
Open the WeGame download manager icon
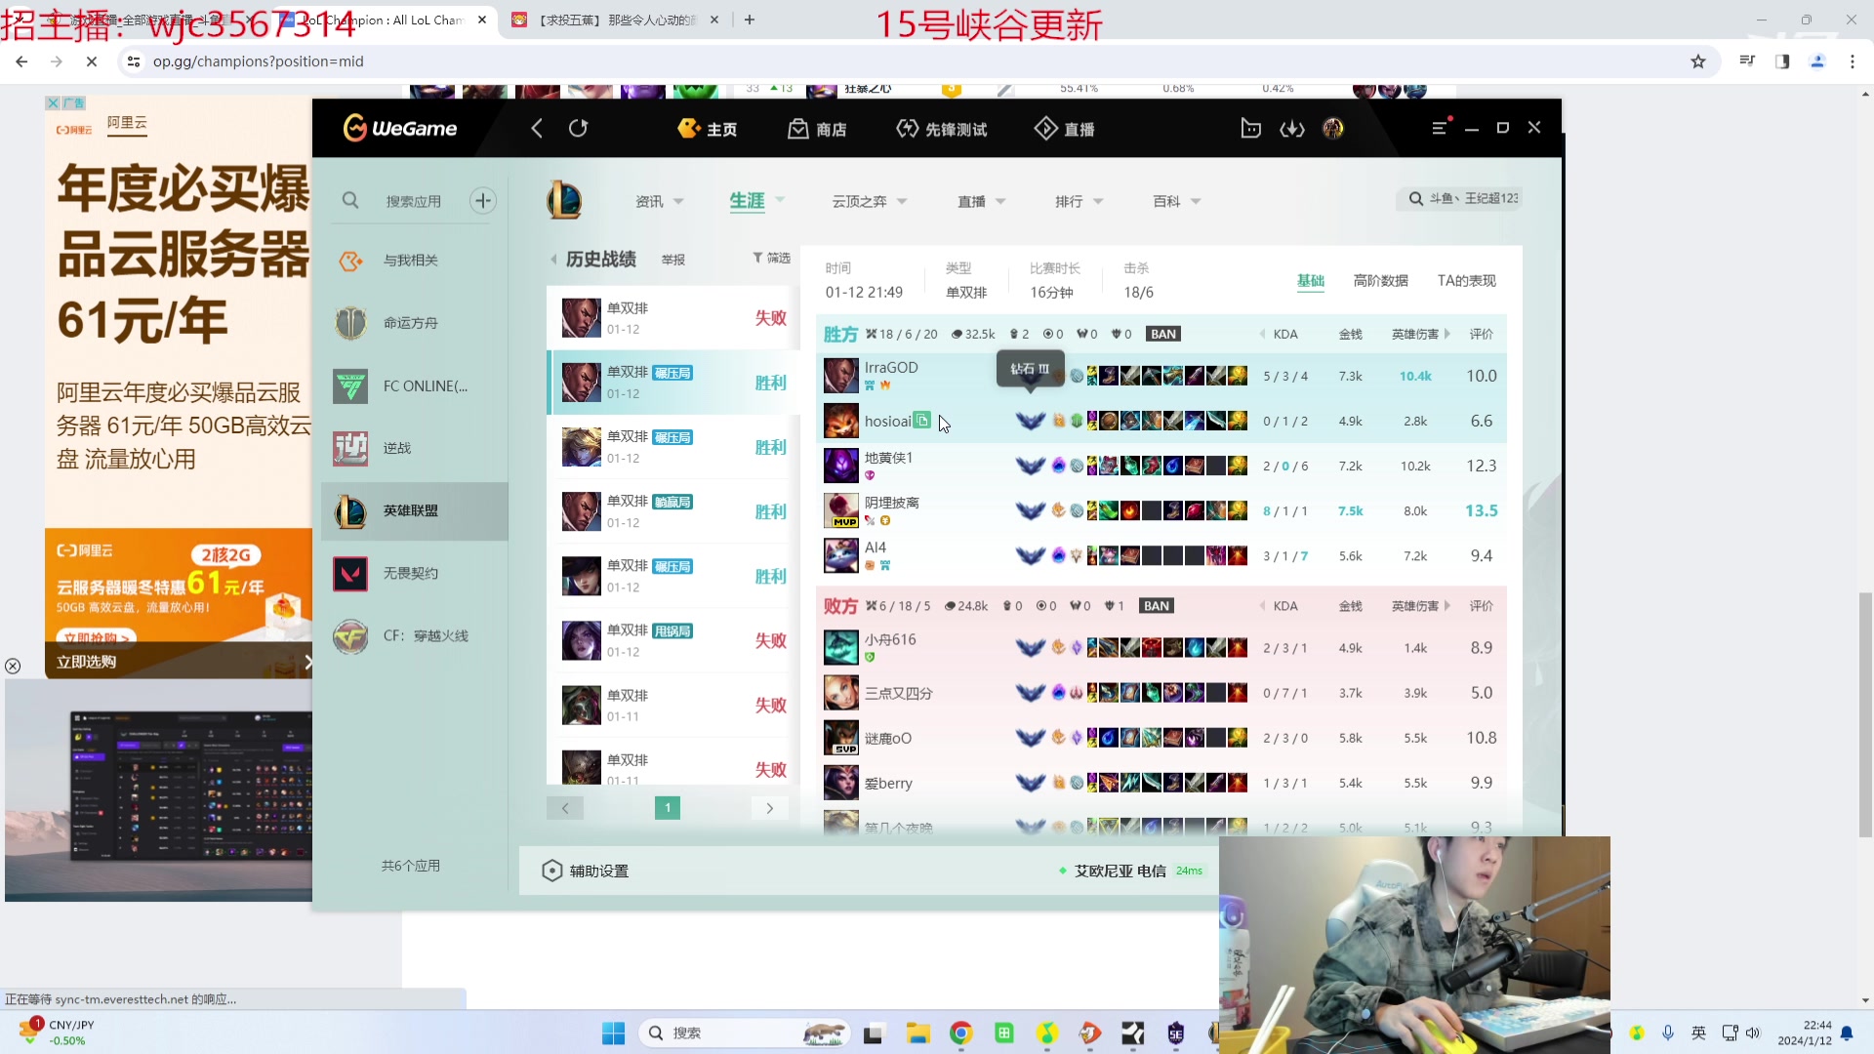1292,129
